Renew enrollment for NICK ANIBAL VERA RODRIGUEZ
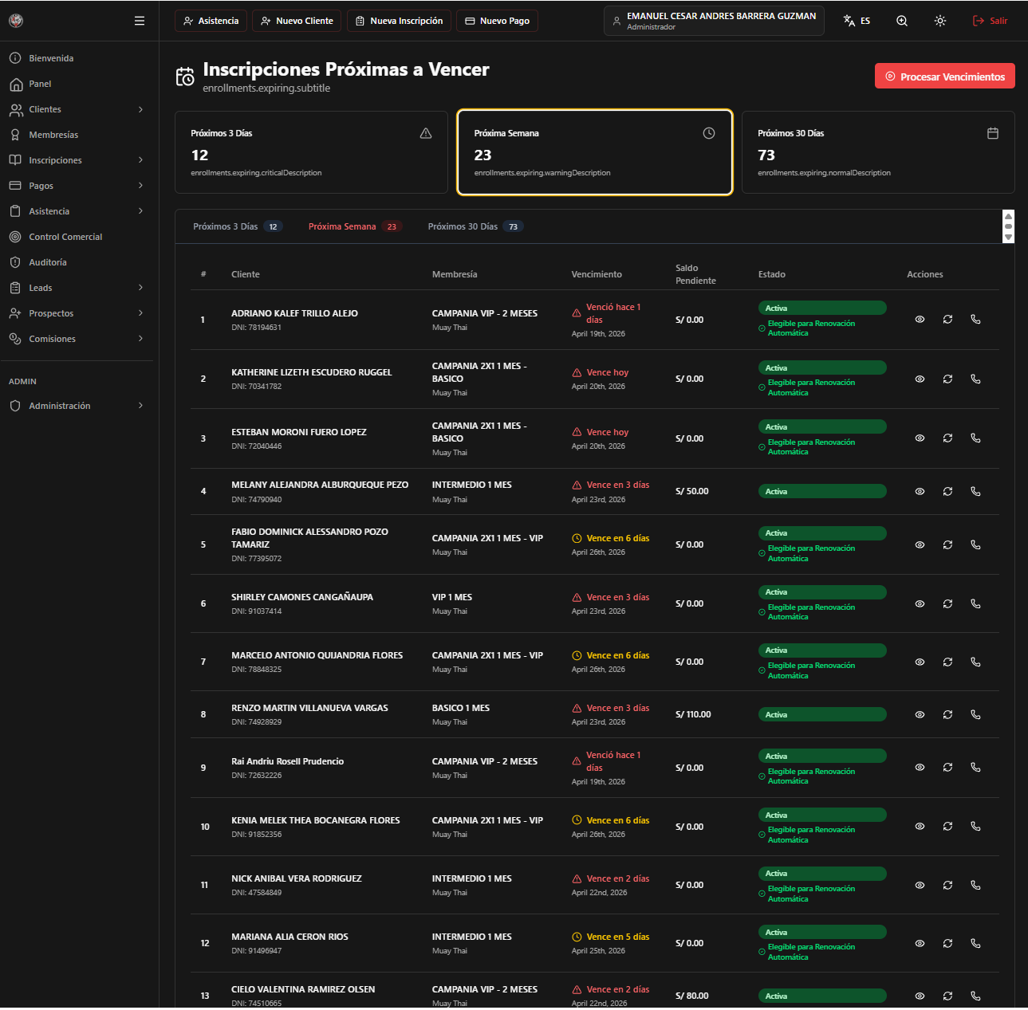The image size is (1028, 1010). click(947, 885)
